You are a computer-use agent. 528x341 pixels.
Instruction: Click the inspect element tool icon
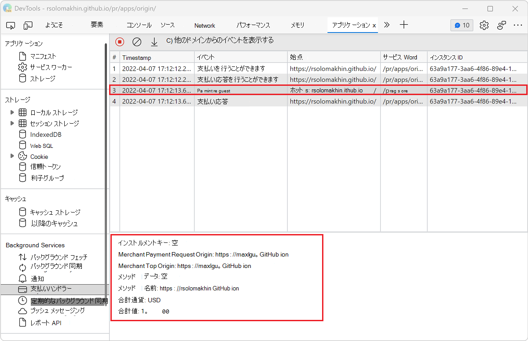click(11, 26)
